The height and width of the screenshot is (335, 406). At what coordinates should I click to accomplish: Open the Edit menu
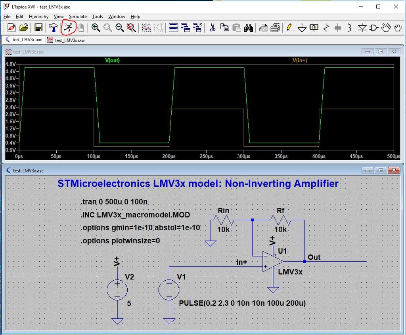coord(19,17)
